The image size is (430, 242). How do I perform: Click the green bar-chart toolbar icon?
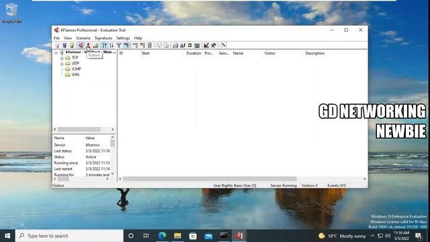coord(95,45)
